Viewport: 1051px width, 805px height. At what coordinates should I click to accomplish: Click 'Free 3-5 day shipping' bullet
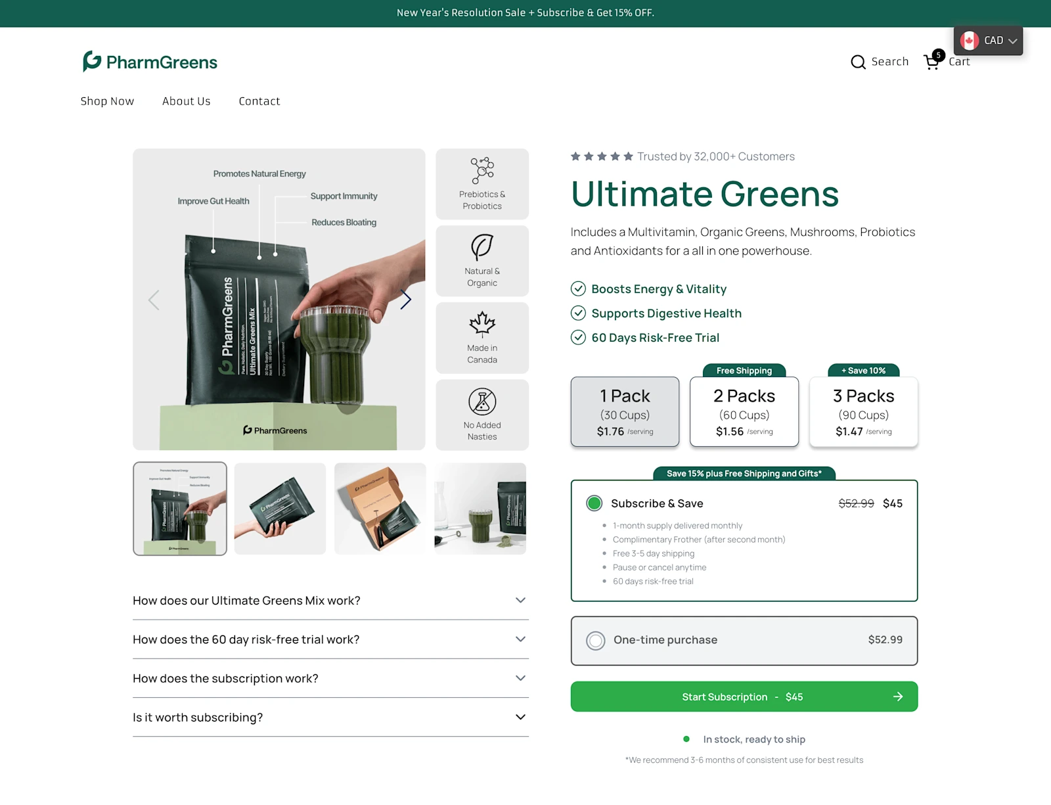click(x=654, y=553)
